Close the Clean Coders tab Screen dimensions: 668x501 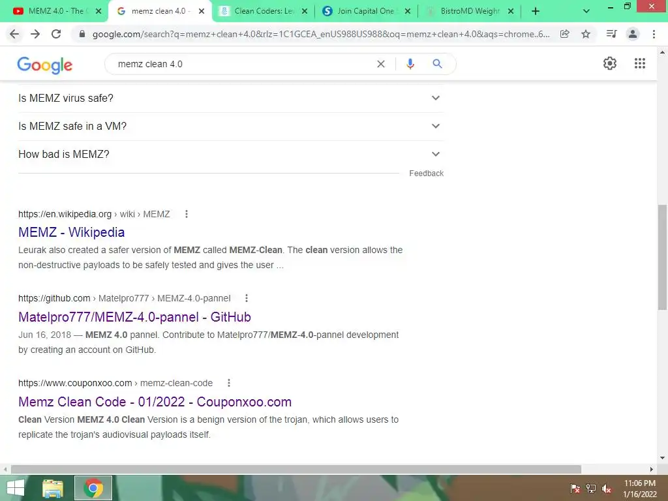[305, 12]
